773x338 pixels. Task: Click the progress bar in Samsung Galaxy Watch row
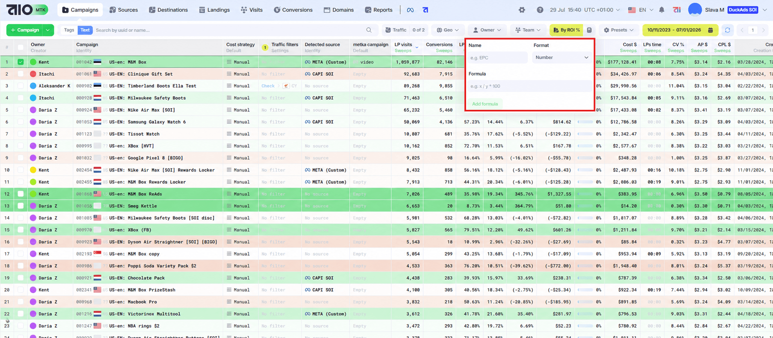click(x=585, y=122)
